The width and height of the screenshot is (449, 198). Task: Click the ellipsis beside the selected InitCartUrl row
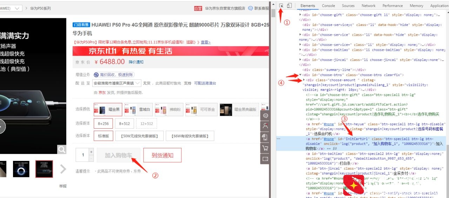(x=279, y=139)
